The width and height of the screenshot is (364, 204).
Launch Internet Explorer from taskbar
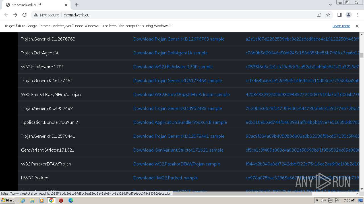pos(22,200)
